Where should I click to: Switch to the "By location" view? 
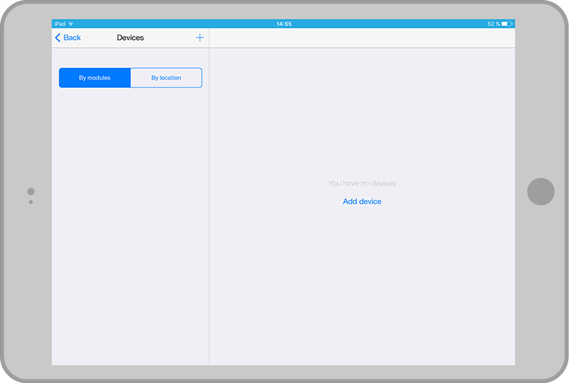click(x=166, y=77)
